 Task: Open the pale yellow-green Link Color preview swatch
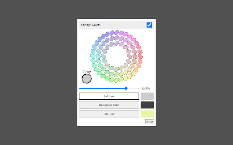click(147, 114)
